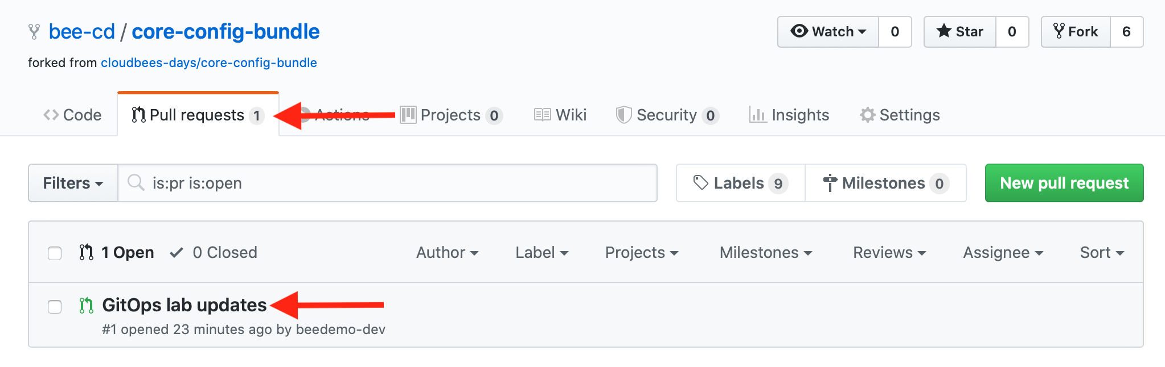Click the green pull request icon beside GitOps lab updates
The width and height of the screenshot is (1165, 367).
click(x=86, y=306)
